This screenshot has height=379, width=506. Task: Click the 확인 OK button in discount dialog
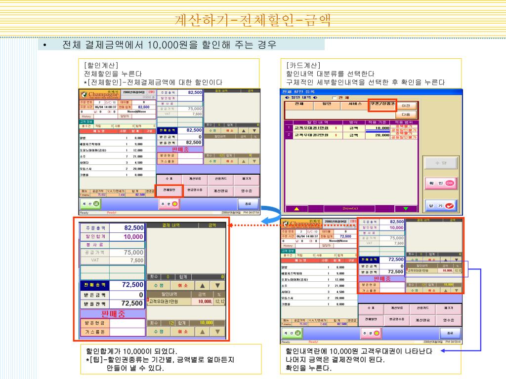(x=441, y=183)
